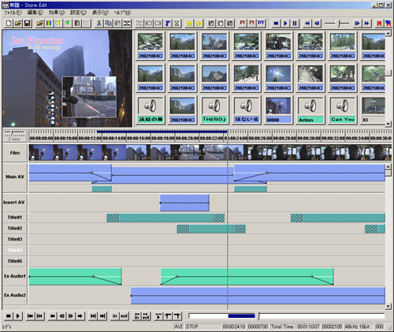Click the bin scrollbar down arrow
Image resolution: width=394 pixels, height=332 pixels.
coord(388,124)
